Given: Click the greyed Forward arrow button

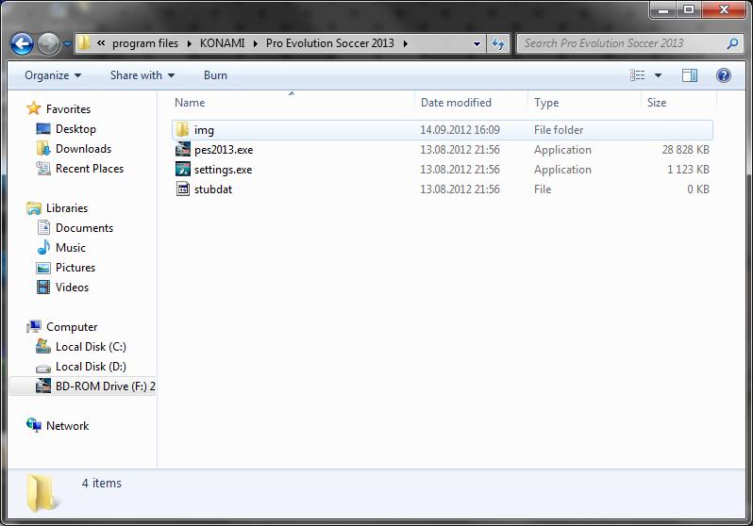Looking at the screenshot, I should (48, 43).
